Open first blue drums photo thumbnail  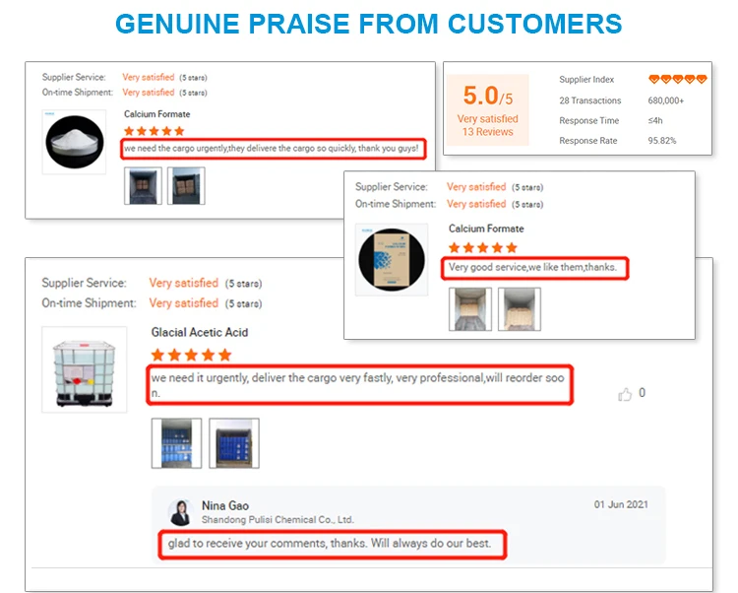[176, 443]
